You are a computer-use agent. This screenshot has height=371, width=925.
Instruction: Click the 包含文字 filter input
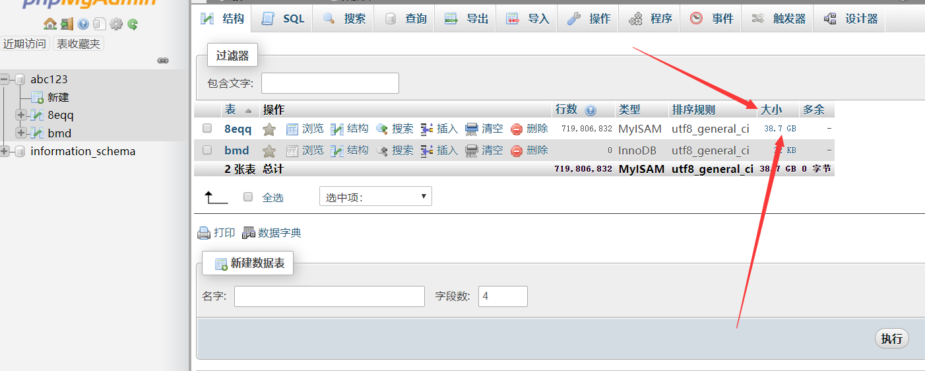tap(330, 83)
